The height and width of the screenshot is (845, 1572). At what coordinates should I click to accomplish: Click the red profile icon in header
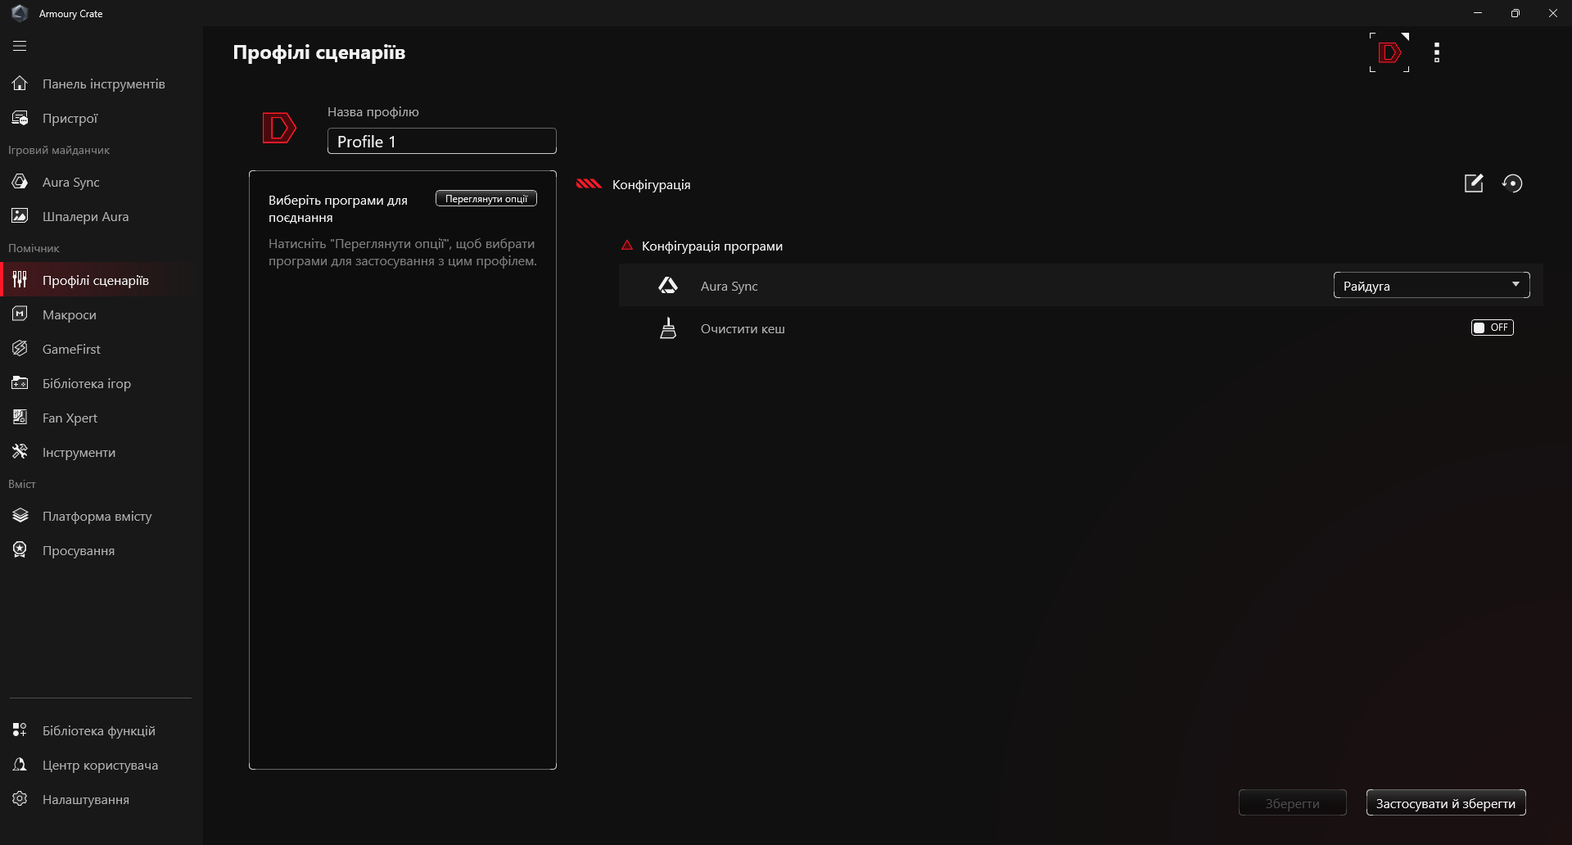(1389, 53)
